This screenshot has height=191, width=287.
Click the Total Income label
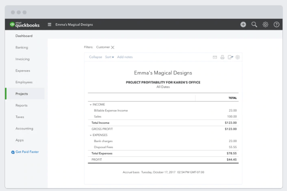coord(100,123)
